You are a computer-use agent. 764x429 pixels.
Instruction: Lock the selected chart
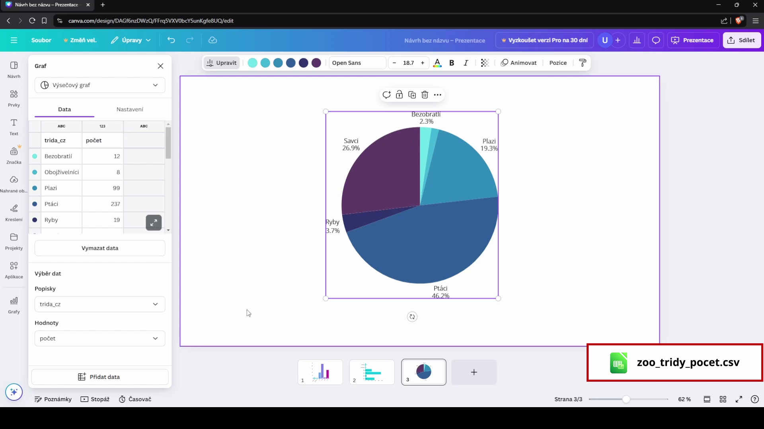(400, 95)
